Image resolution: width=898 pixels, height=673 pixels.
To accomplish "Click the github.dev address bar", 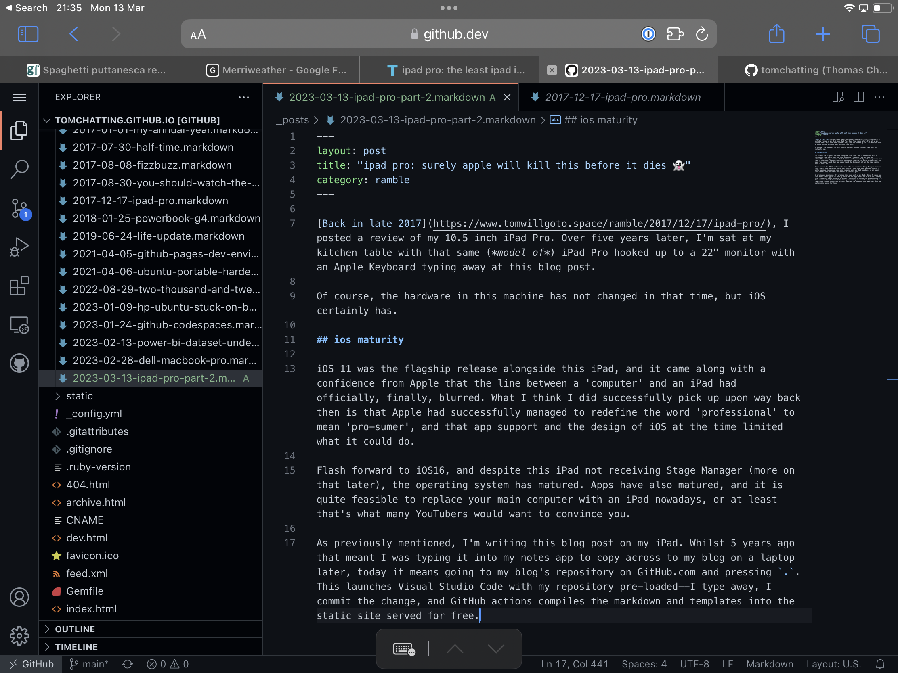I will click(449, 34).
